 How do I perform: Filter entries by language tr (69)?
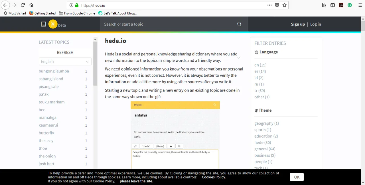click(259, 90)
